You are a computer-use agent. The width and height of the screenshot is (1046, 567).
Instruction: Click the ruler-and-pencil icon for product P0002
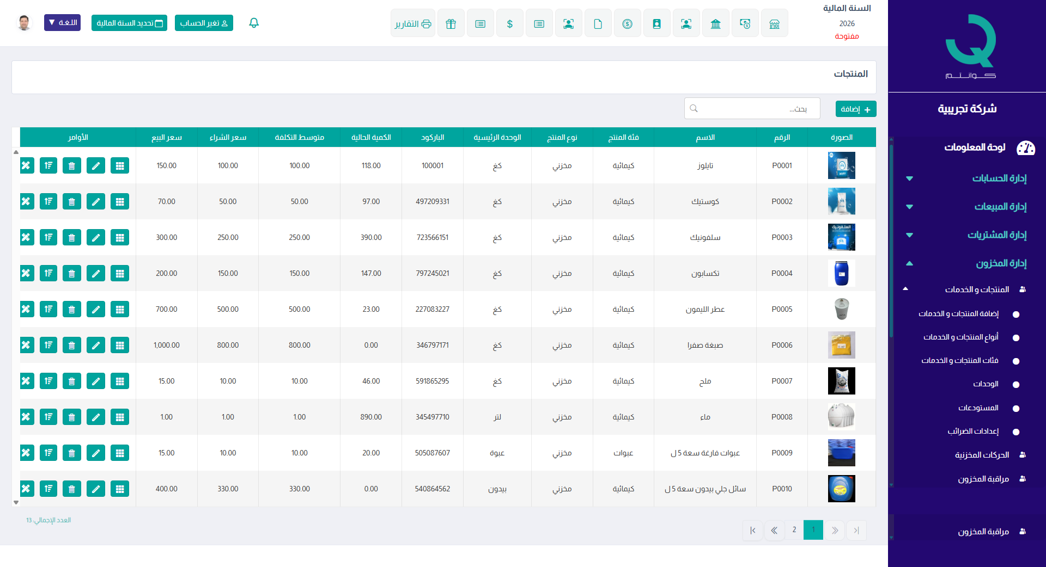(x=26, y=201)
